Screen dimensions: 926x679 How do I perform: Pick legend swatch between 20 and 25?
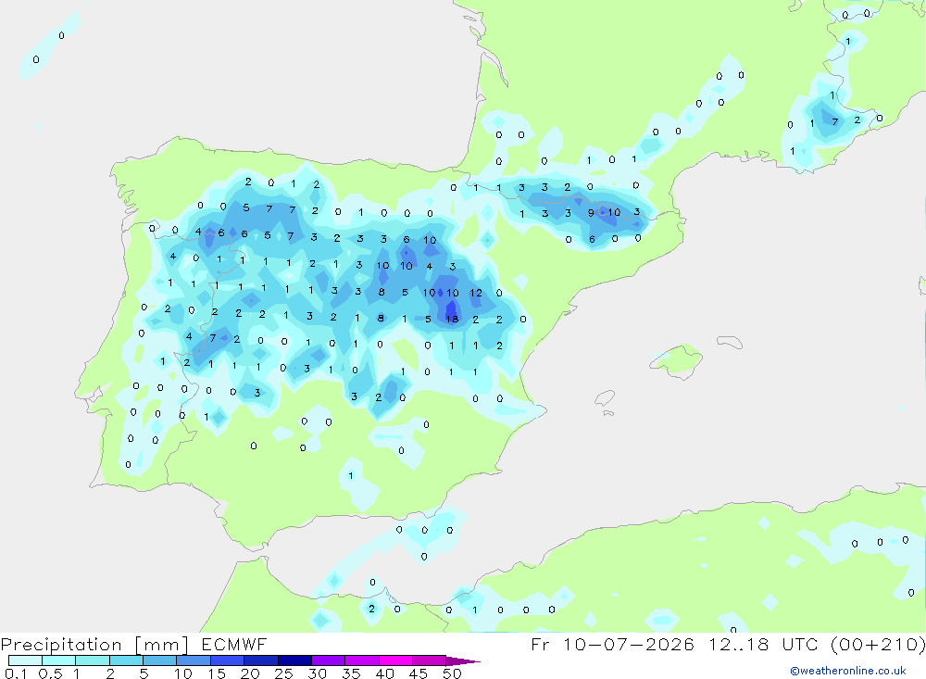pyautogui.click(x=261, y=660)
